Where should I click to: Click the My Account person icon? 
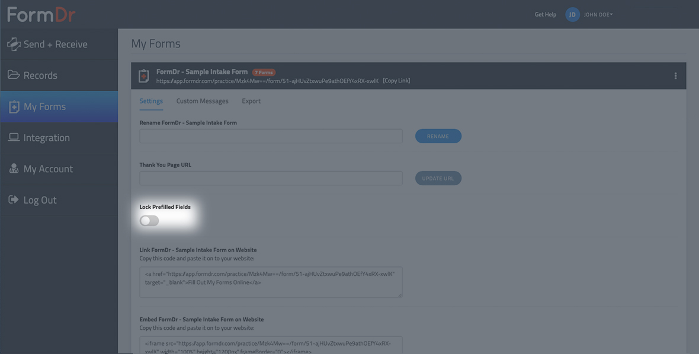point(14,168)
